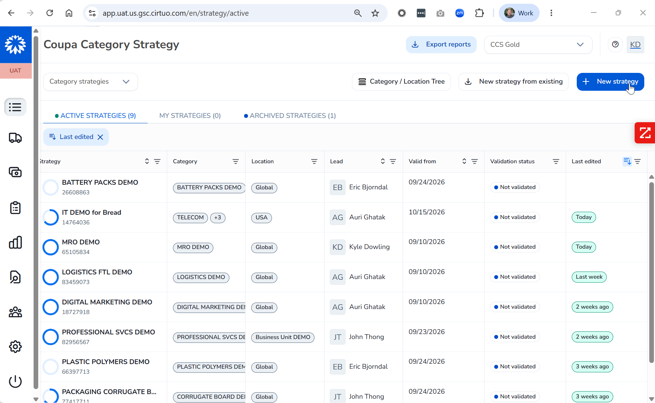Click the Export reports button
Viewport: 655px width, 403px height.
441,45
